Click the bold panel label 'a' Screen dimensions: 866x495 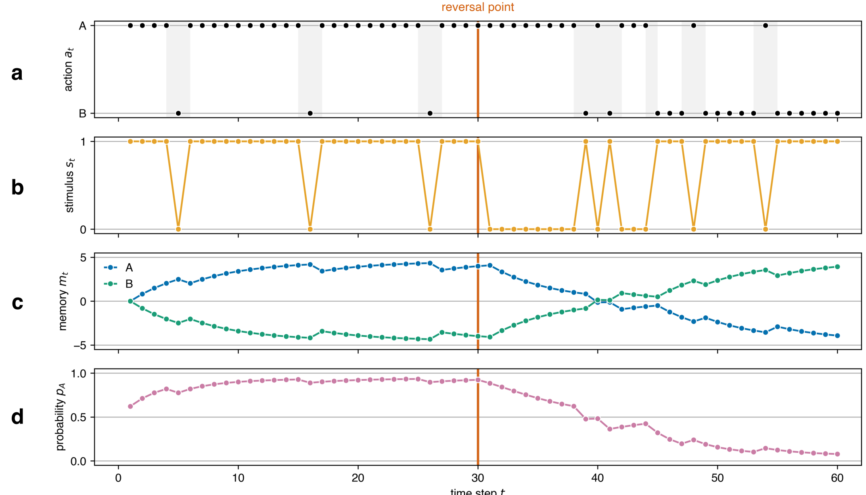click(x=17, y=73)
